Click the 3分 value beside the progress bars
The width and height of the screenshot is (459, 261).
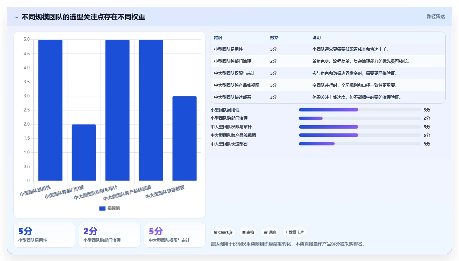tap(427, 144)
